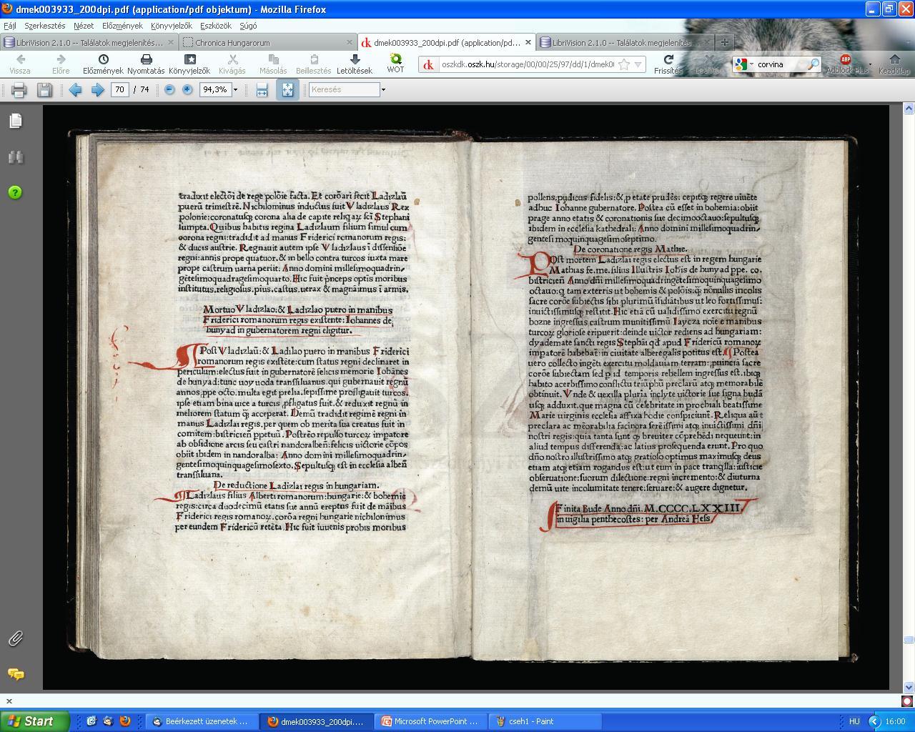Open Beérkezett üzenetek taskbar item
Image resolution: width=915 pixels, height=732 pixels.
201,721
